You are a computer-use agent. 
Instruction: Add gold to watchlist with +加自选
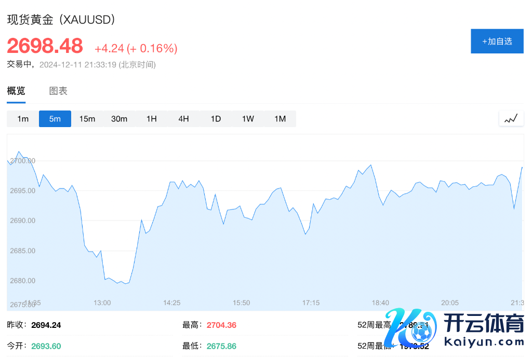pos(497,42)
